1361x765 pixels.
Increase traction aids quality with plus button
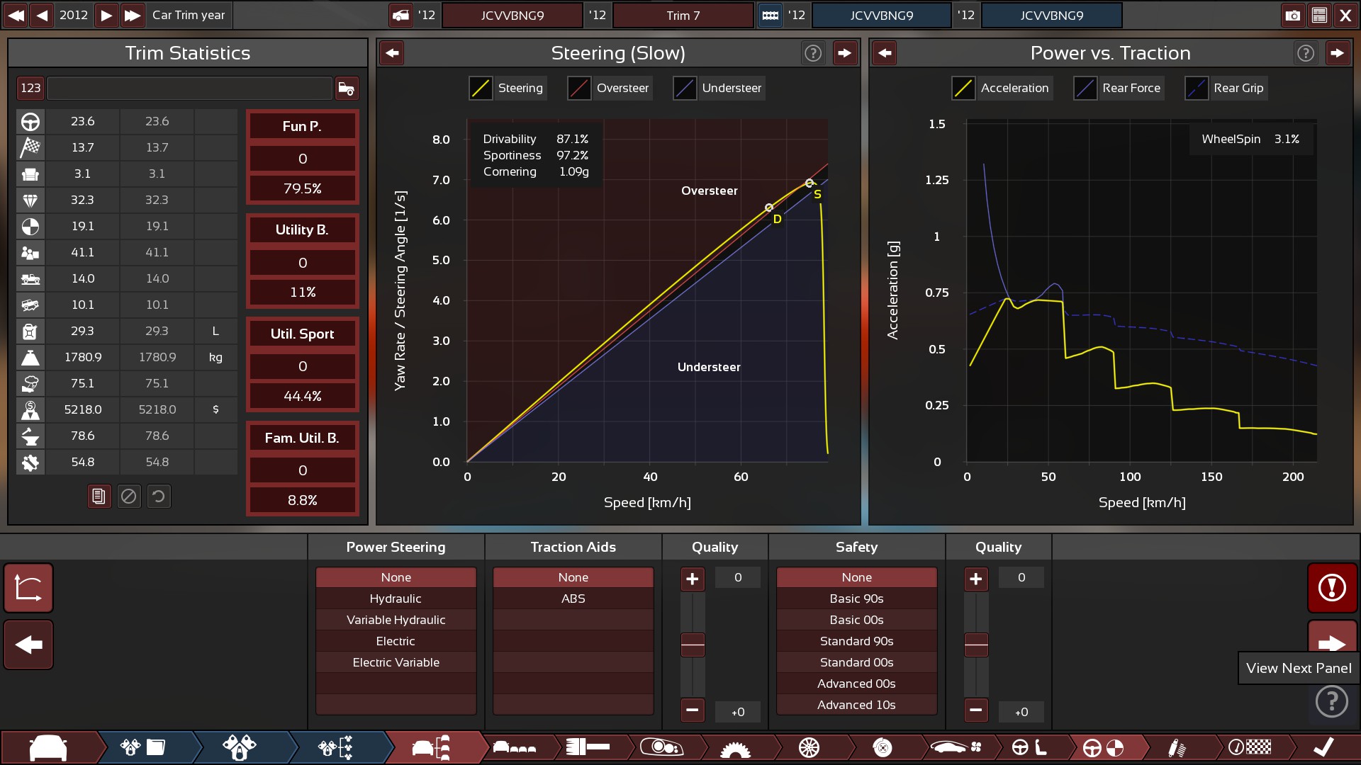point(693,579)
